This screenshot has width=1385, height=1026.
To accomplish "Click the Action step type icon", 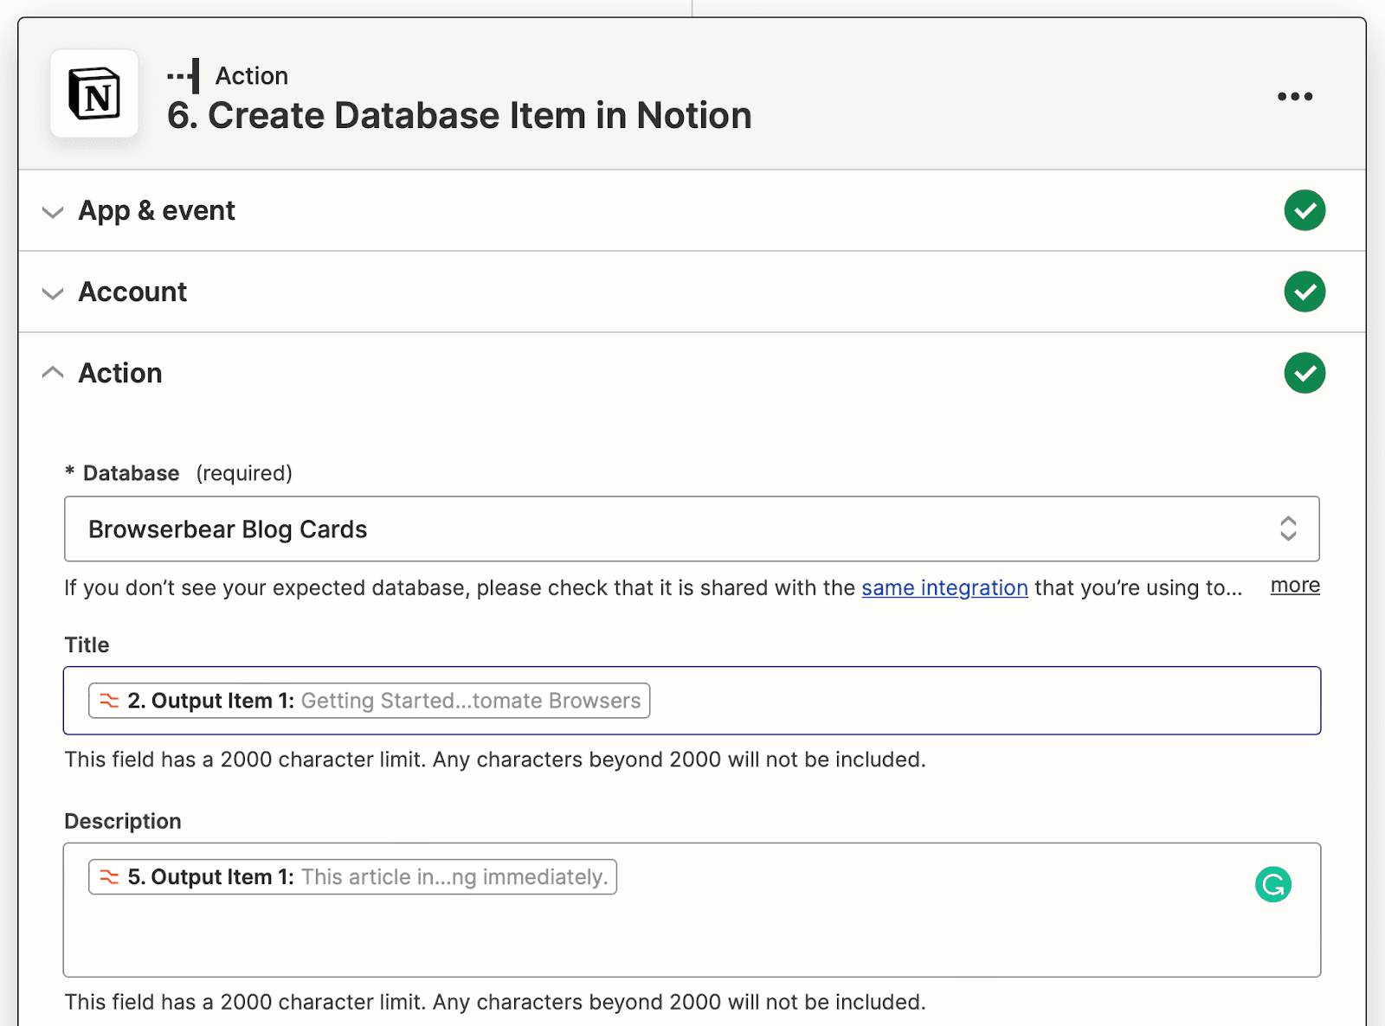I will point(184,76).
